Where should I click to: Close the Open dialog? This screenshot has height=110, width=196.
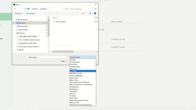point(96,5)
